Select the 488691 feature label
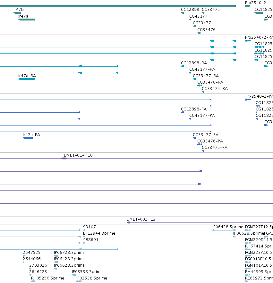 pos(91,240)
